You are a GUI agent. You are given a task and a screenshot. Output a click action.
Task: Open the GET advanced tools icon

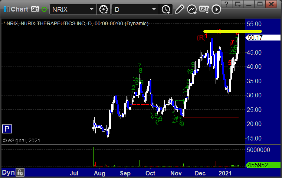click(x=204, y=9)
